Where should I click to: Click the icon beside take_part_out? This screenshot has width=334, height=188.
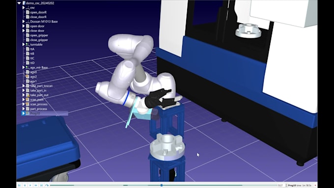pyautogui.click(x=28, y=95)
